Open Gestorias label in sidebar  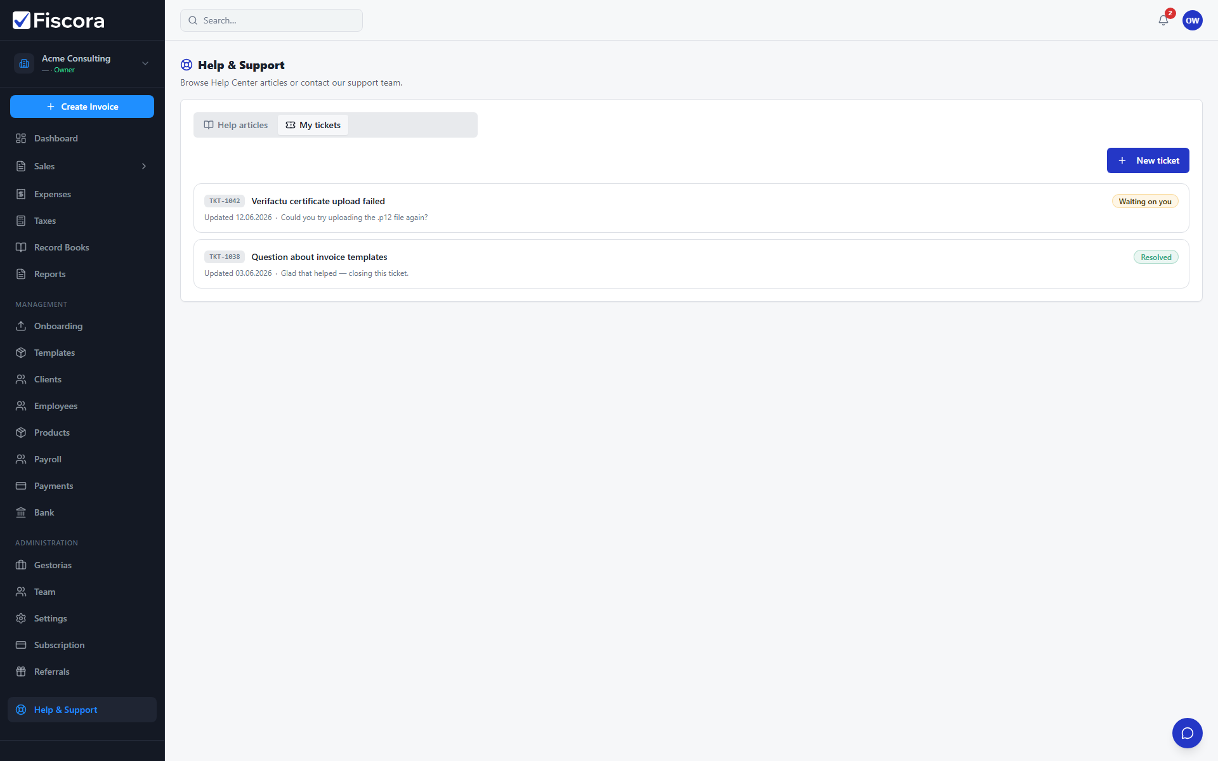53,565
